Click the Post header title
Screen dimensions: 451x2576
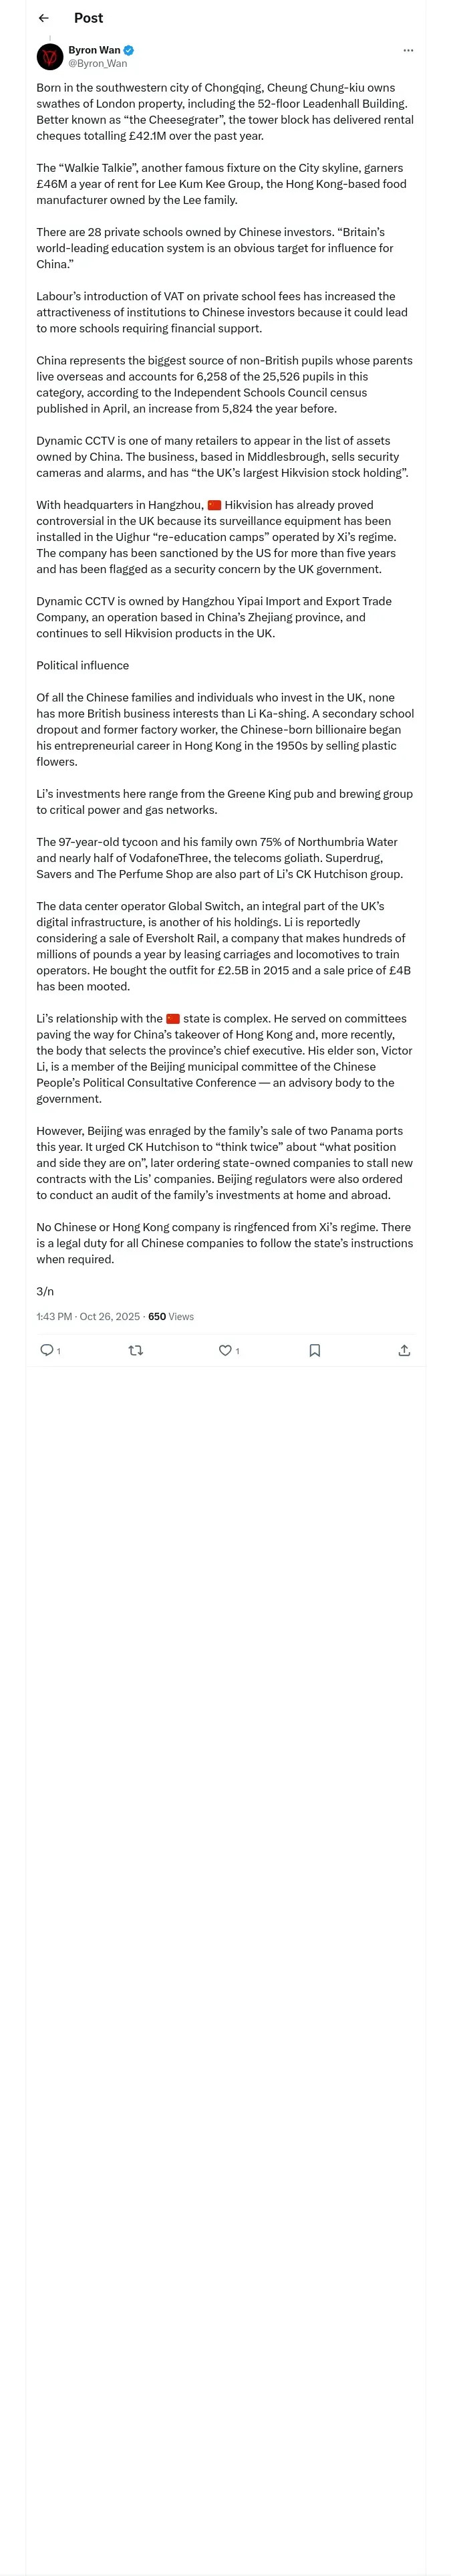pos(89,18)
